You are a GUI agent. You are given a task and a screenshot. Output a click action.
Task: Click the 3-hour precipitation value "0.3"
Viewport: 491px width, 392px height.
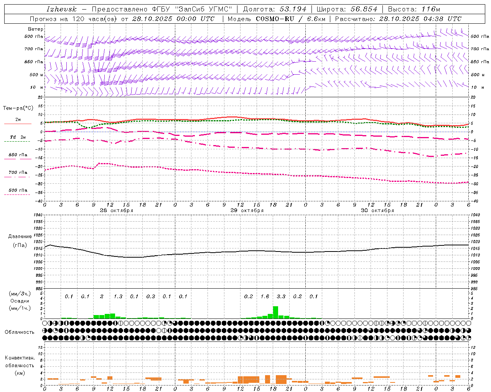(x=151, y=296)
